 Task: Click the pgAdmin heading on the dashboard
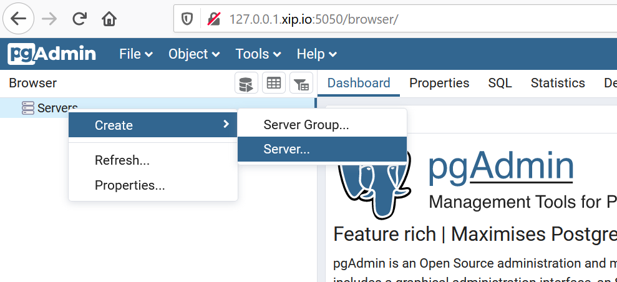[x=500, y=167]
